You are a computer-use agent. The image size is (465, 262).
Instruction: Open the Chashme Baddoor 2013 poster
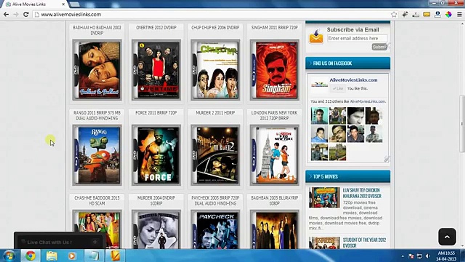pos(97,230)
